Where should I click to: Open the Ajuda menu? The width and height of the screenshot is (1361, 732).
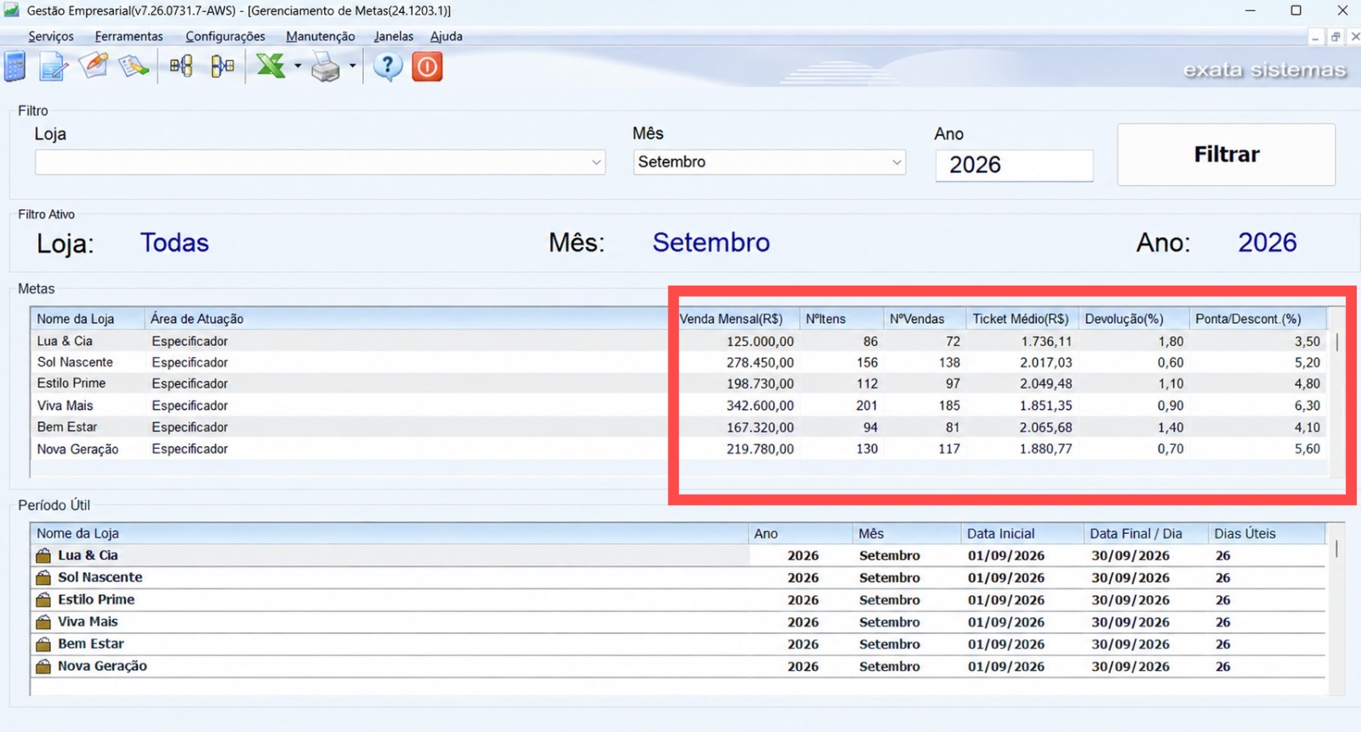coord(447,37)
